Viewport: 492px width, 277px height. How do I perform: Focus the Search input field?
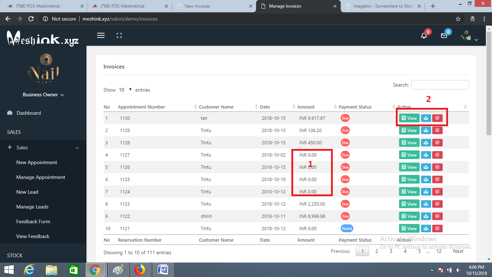pyautogui.click(x=440, y=85)
